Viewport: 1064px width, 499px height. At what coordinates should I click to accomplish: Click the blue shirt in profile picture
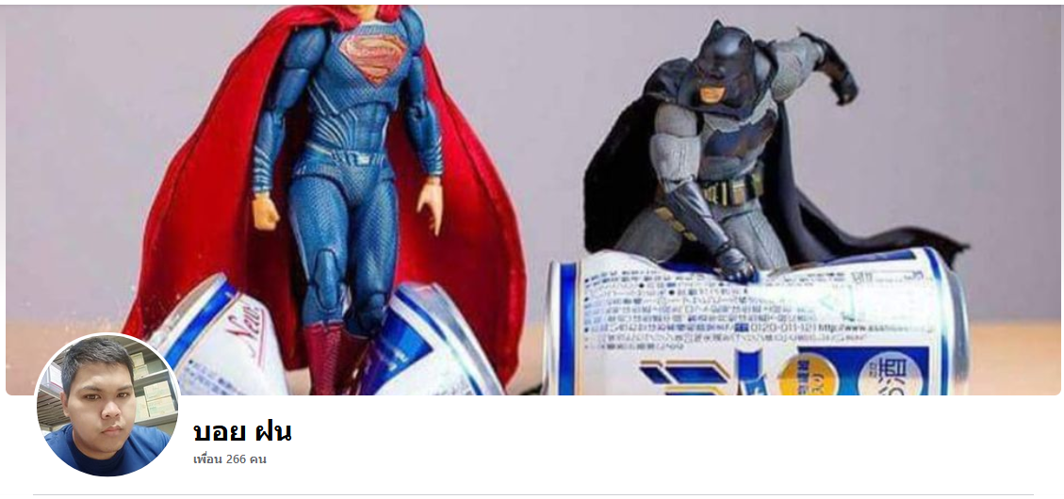tap(108, 451)
